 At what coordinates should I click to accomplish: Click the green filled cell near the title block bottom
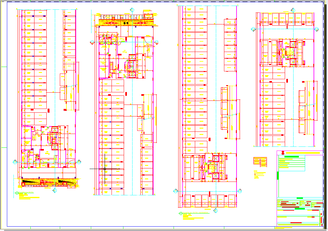pos(300,208)
